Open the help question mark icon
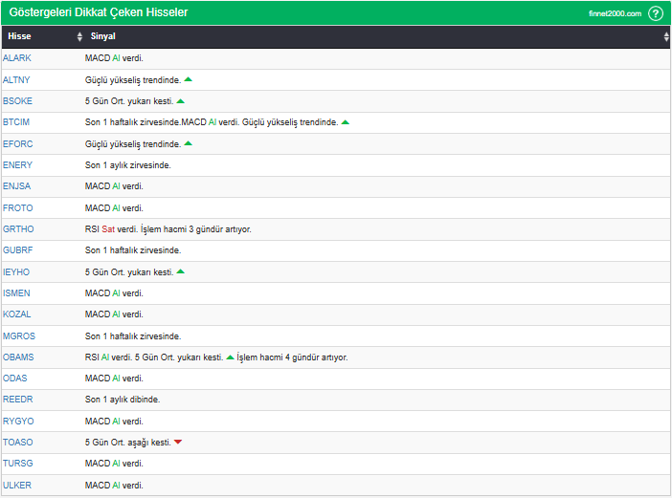Viewport: 672px width, 498px height. 656,13
